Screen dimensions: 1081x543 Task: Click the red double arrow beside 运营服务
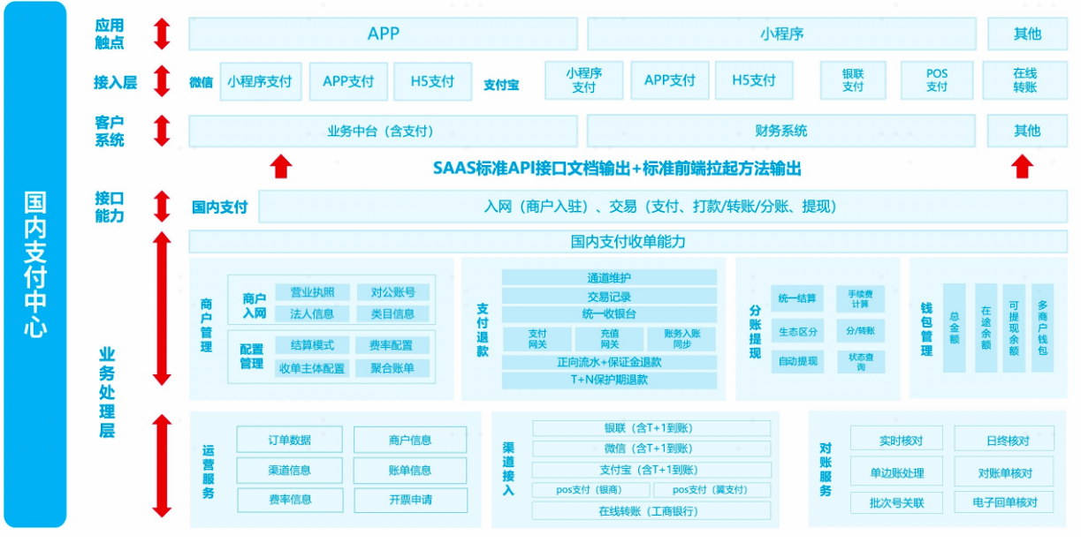pos(161,465)
